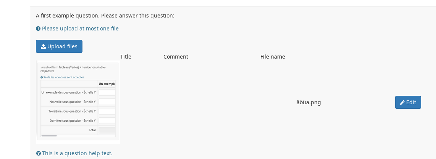The height and width of the screenshot is (159, 436).
Task: Open the uploaded image thumbnail preview
Action: tap(78, 102)
